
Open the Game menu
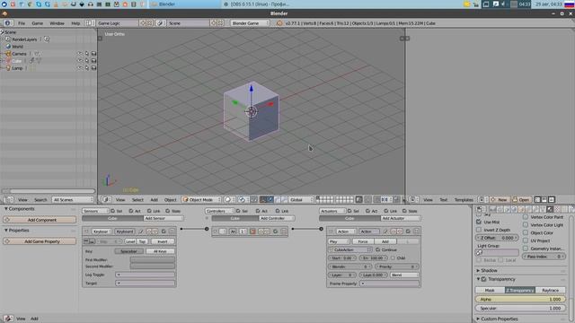(x=38, y=23)
